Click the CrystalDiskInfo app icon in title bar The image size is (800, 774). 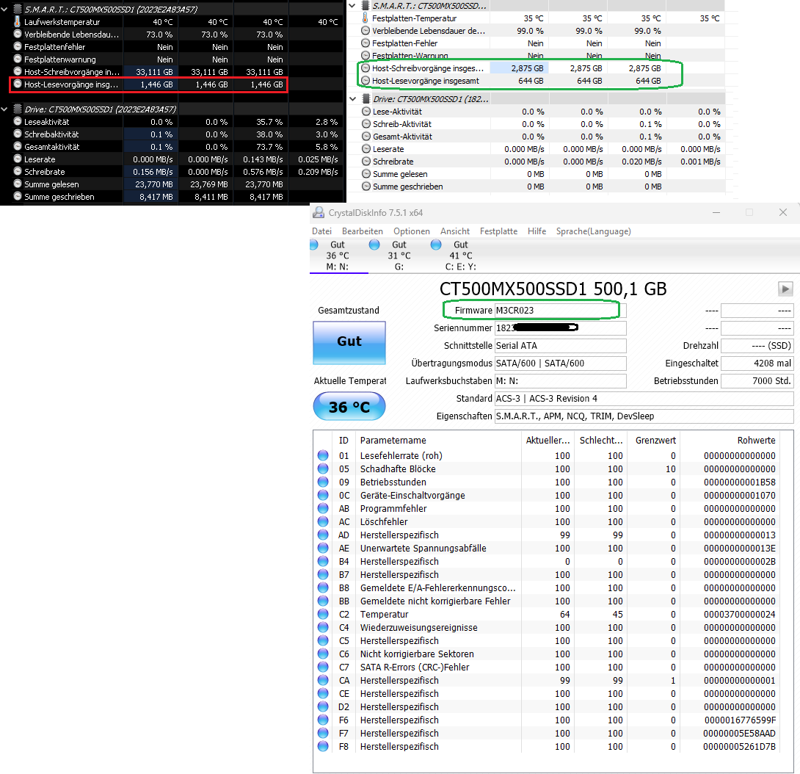point(319,212)
